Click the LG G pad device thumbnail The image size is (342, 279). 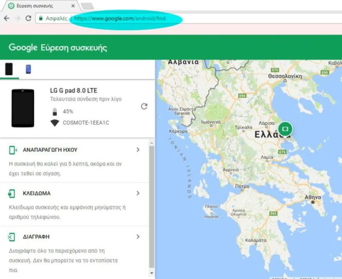tap(23, 108)
